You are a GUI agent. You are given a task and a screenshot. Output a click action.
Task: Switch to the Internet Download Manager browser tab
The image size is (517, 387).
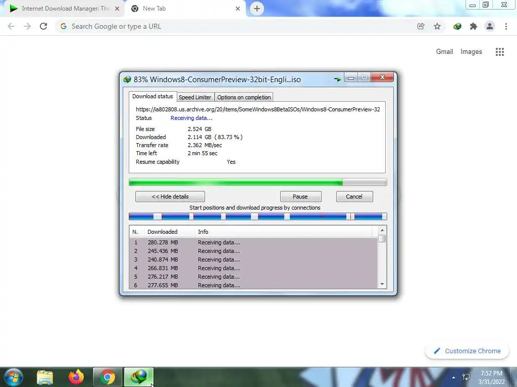click(x=64, y=9)
